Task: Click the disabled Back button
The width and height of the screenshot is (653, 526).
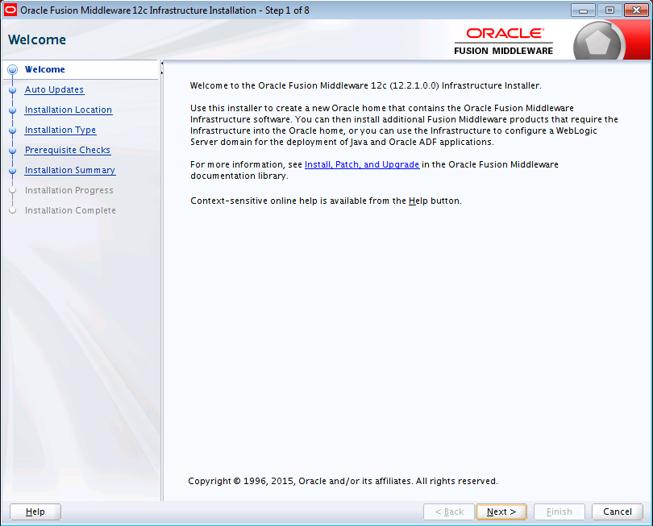Action: 449,512
